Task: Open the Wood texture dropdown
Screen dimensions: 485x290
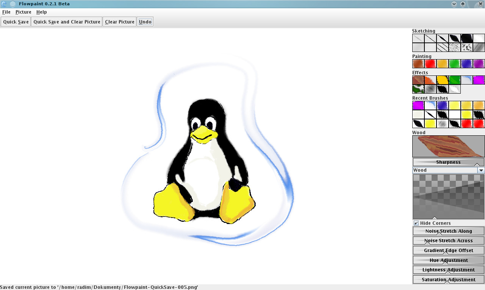Action: click(481, 170)
